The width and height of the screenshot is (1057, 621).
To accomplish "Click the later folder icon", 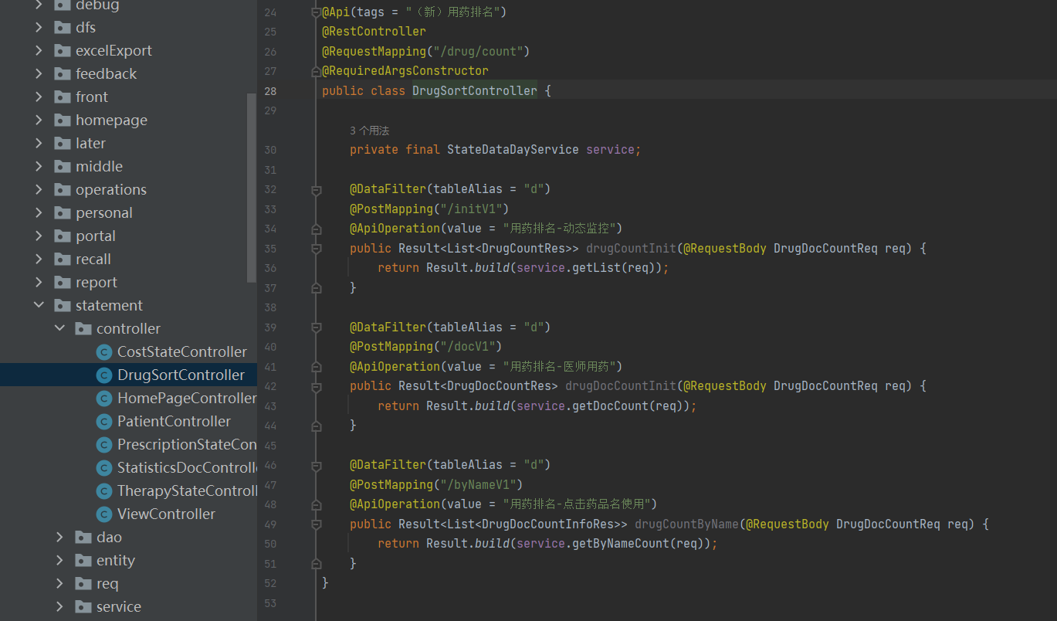I will 63,144.
